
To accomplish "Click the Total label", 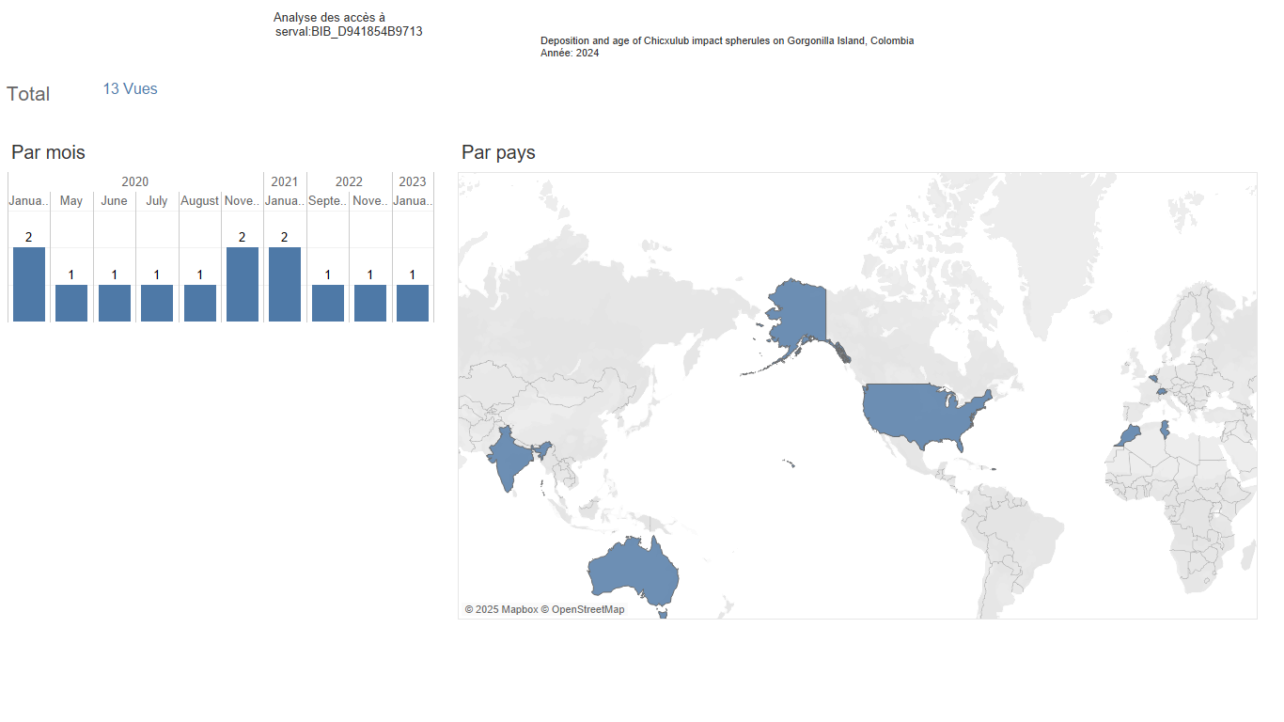I will 28,94.
